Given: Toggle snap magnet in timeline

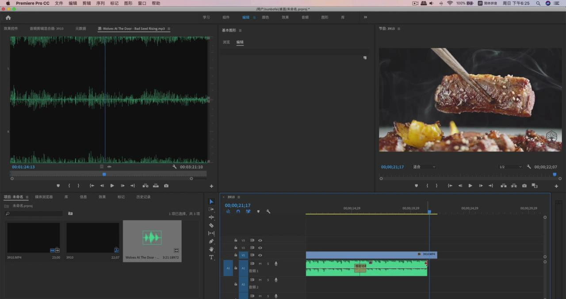Looking at the screenshot, I should [x=238, y=211].
